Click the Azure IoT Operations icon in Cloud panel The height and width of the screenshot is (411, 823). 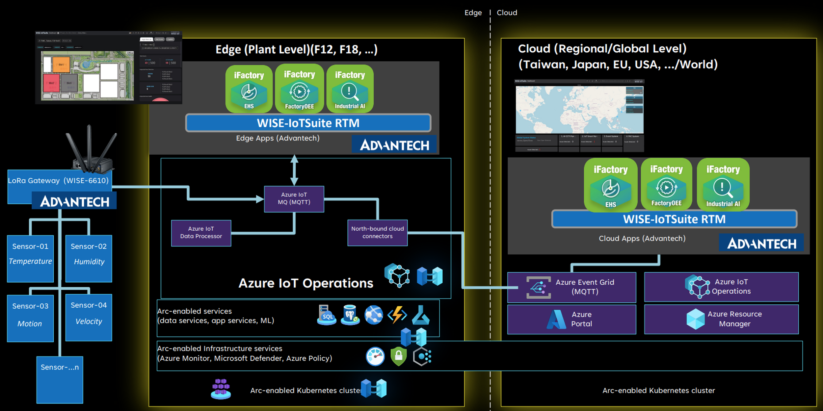coord(697,287)
